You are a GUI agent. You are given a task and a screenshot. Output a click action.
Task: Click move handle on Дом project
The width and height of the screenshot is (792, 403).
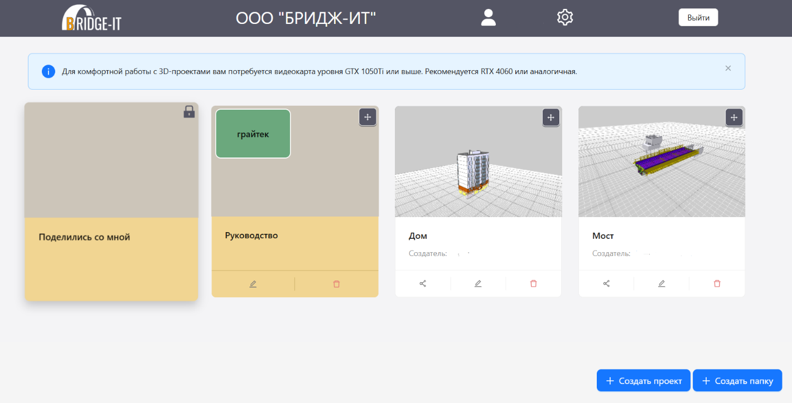coord(550,117)
